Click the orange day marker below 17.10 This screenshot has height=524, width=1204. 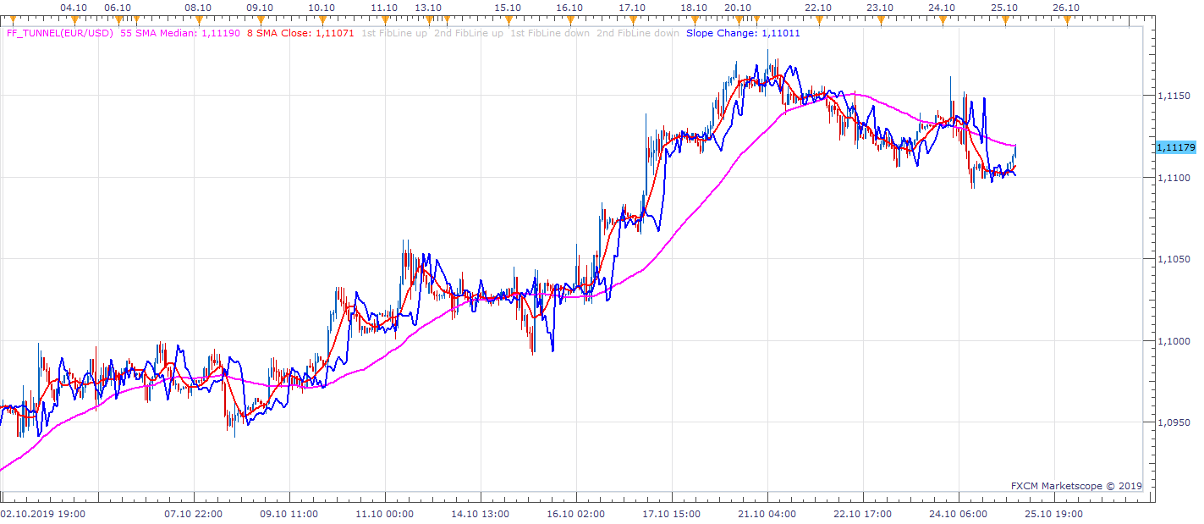(632, 19)
